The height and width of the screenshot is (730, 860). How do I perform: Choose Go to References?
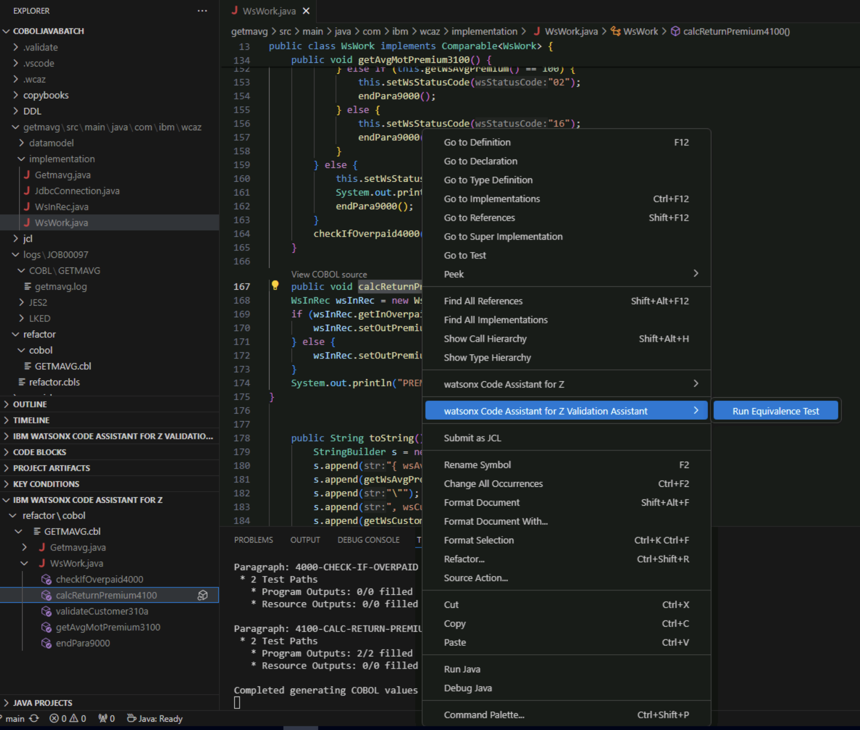(x=566, y=218)
